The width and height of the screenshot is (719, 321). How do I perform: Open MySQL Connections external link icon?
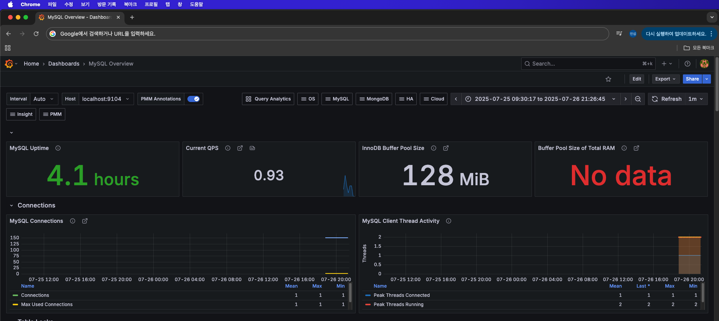click(85, 221)
